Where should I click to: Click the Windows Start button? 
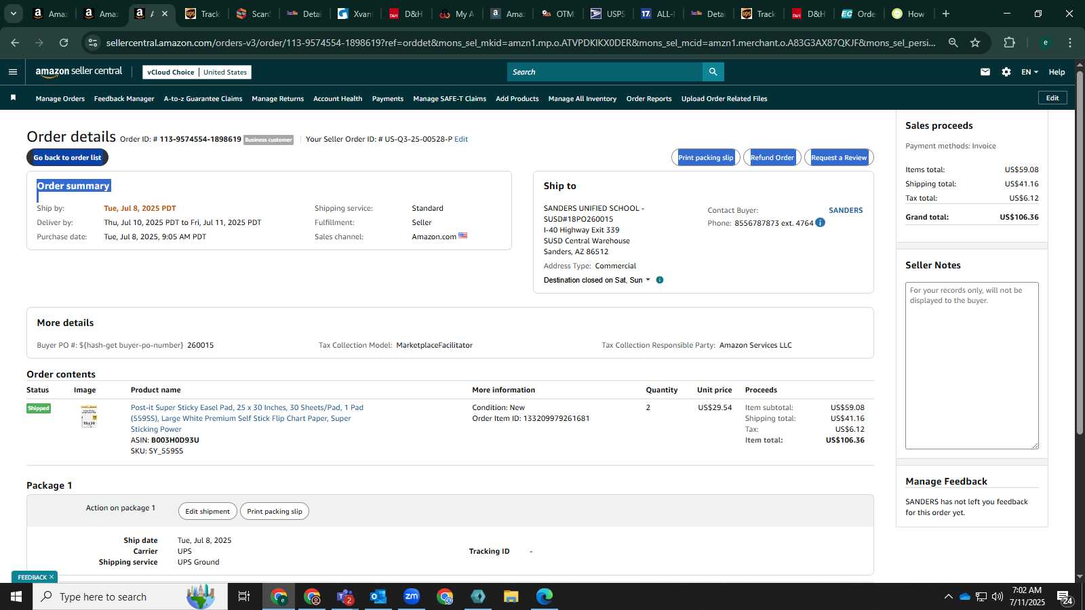16,596
